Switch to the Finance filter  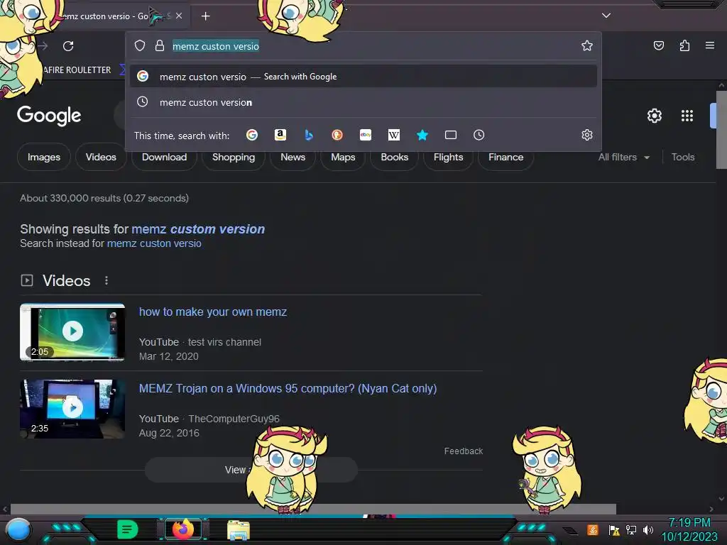click(x=505, y=157)
